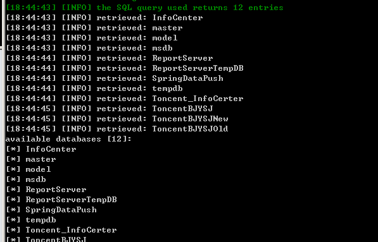Select retrieved SpringDataPush log line
This screenshot has height=242, width=378.
pyautogui.click(x=115, y=78)
